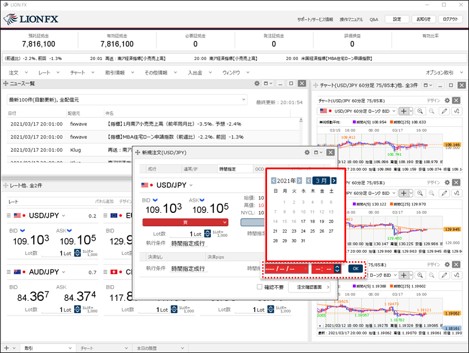The image size is (469, 353).
Task: Go to next month in calendar
Action: (334, 180)
